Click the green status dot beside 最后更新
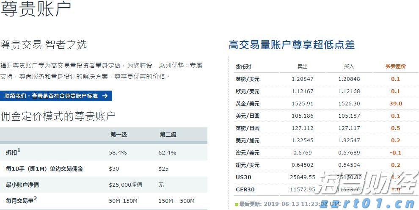 237,204
